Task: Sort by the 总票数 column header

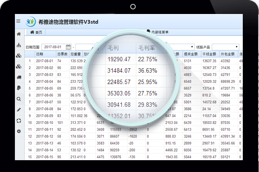Action: pyautogui.click(x=62, y=54)
